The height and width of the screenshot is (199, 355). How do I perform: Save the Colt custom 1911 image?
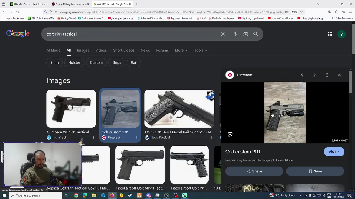[x=315, y=171]
